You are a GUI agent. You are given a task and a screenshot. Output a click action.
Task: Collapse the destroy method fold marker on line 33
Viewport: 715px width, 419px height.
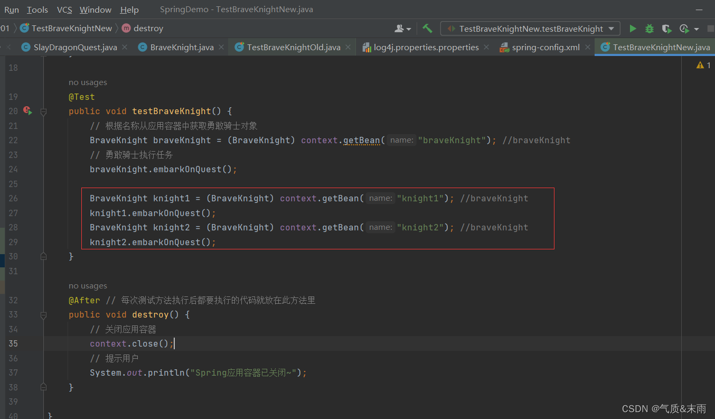click(x=44, y=315)
